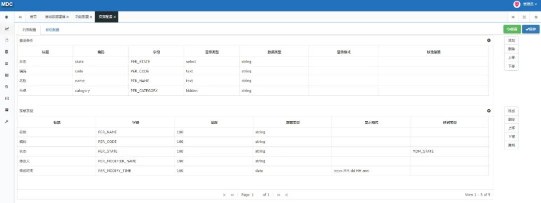This screenshot has width=541, height=203.
Task: Go to next page in pager
Action: [279, 194]
